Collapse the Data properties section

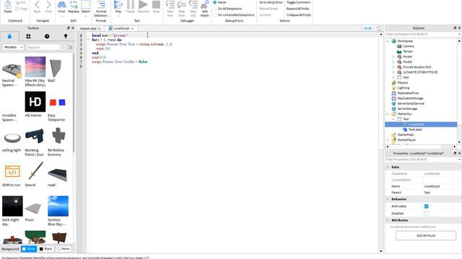tap(388, 167)
